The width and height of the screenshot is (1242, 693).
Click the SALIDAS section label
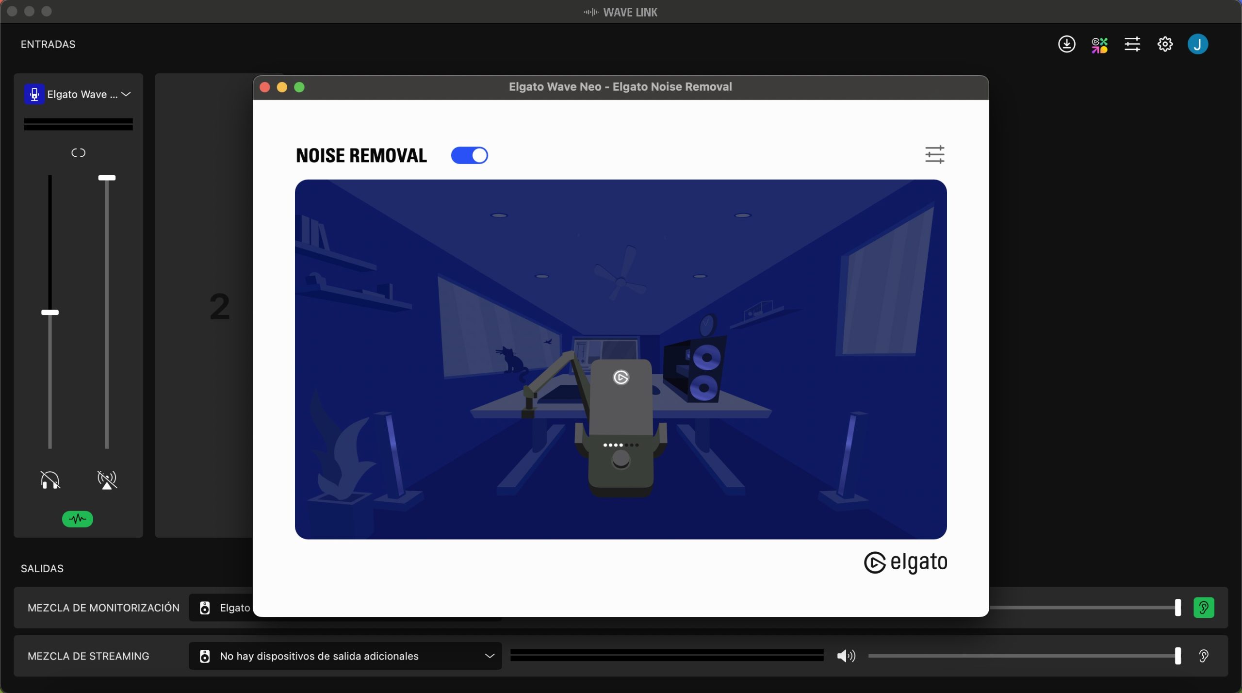pos(42,568)
